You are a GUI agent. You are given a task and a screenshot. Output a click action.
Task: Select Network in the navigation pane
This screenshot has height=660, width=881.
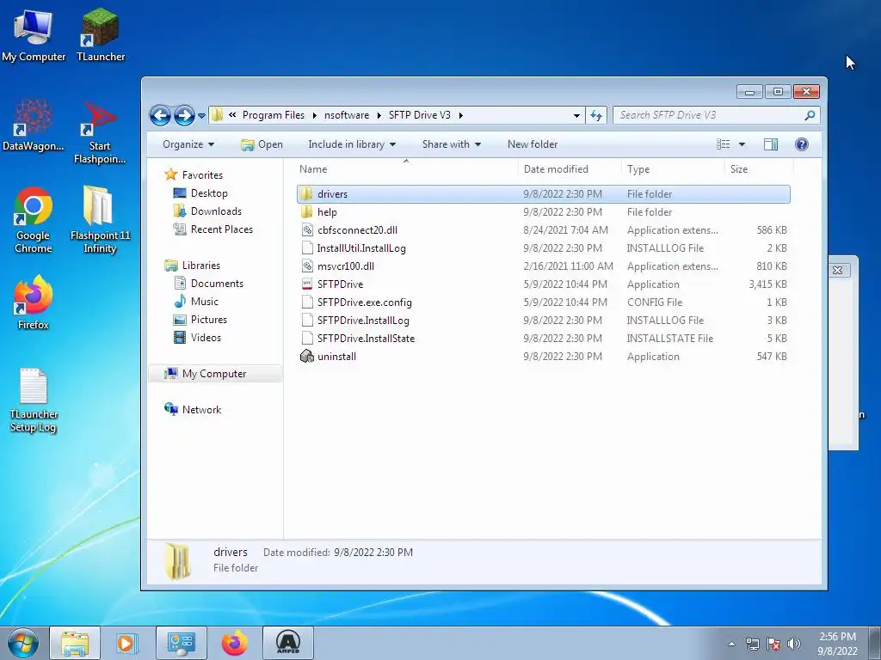201,410
